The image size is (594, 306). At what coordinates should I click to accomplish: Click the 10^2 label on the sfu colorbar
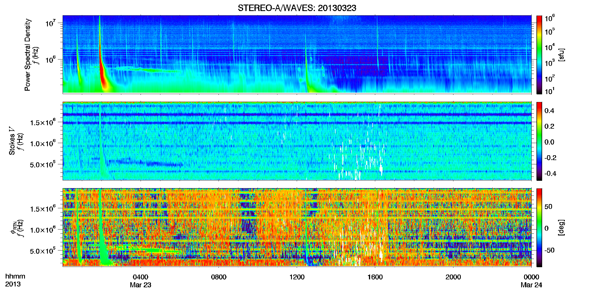(550, 78)
